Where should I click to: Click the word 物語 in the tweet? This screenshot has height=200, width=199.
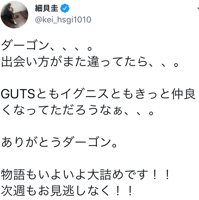tap(13, 174)
